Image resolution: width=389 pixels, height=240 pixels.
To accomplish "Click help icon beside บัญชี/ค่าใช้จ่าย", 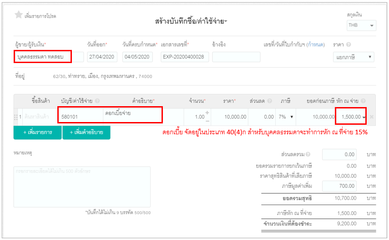I will point(97,101).
